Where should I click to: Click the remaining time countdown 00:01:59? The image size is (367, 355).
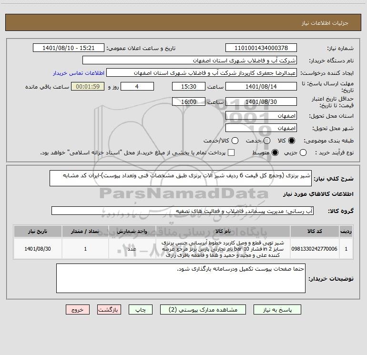(88, 86)
